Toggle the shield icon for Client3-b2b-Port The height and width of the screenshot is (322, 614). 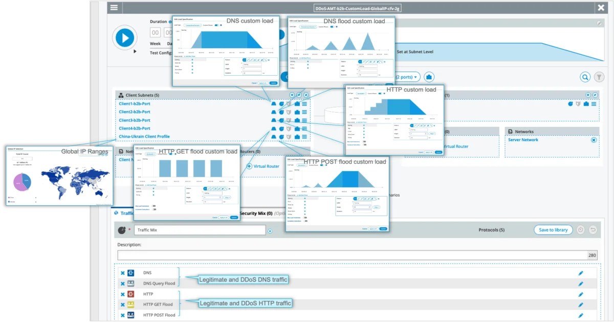(x=289, y=120)
